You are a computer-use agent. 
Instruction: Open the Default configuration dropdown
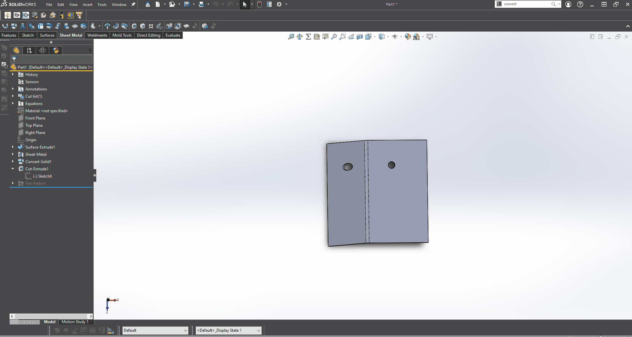[155, 330]
